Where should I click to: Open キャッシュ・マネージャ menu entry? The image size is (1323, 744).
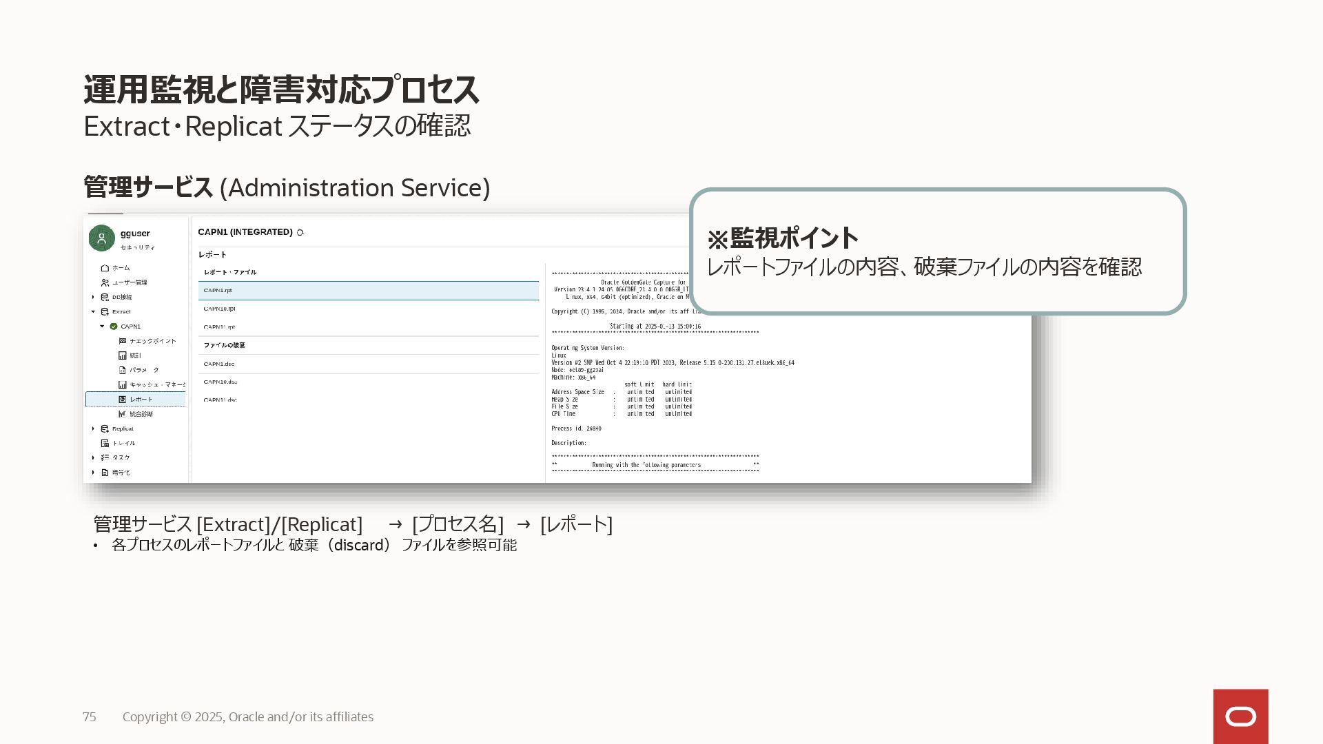point(156,384)
